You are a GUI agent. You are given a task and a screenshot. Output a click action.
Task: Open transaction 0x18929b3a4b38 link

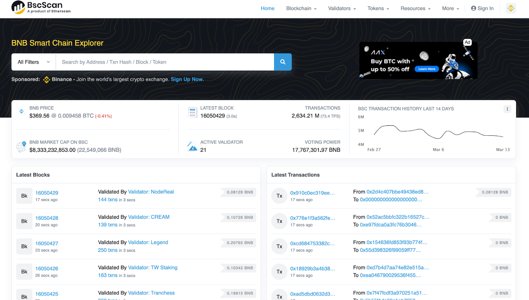coord(313,269)
